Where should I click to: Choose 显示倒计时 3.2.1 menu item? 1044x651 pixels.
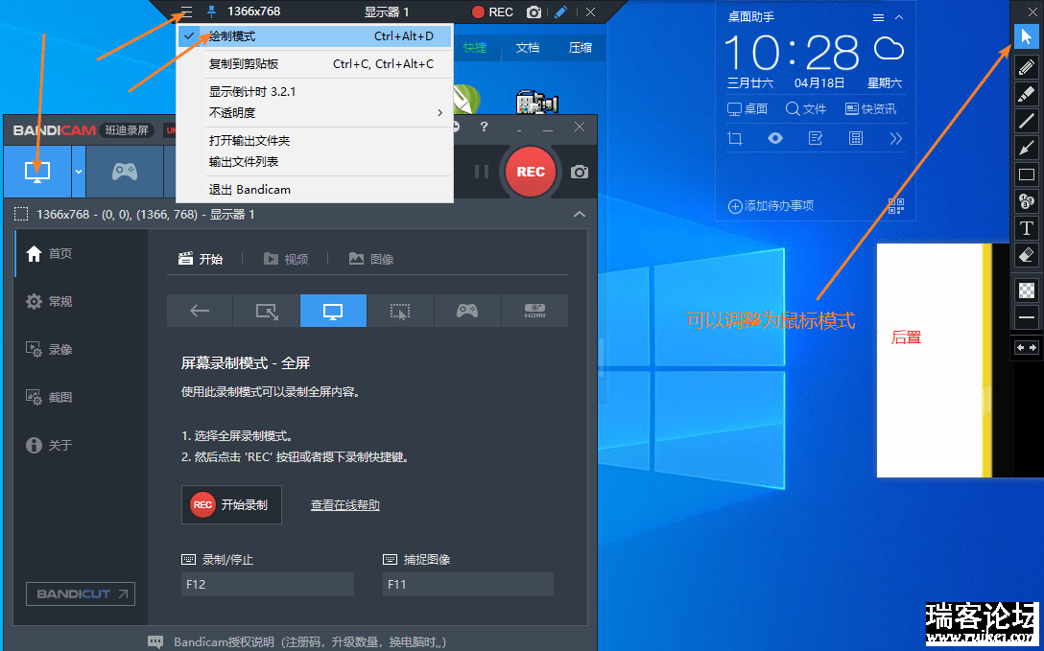[x=315, y=92]
